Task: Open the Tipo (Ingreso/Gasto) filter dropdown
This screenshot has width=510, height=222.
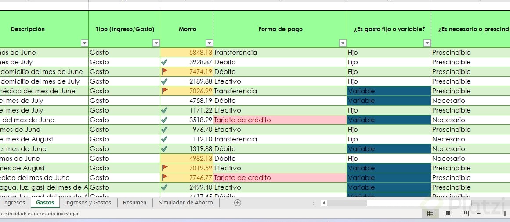Action: pyautogui.click(x=156, y=43)
